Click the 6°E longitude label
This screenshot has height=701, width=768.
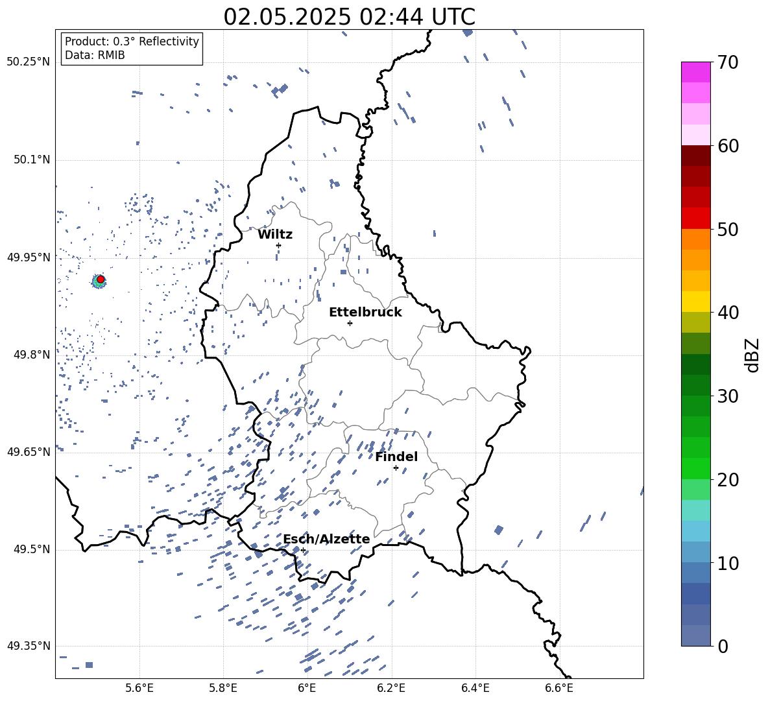(x=307, y=688)
